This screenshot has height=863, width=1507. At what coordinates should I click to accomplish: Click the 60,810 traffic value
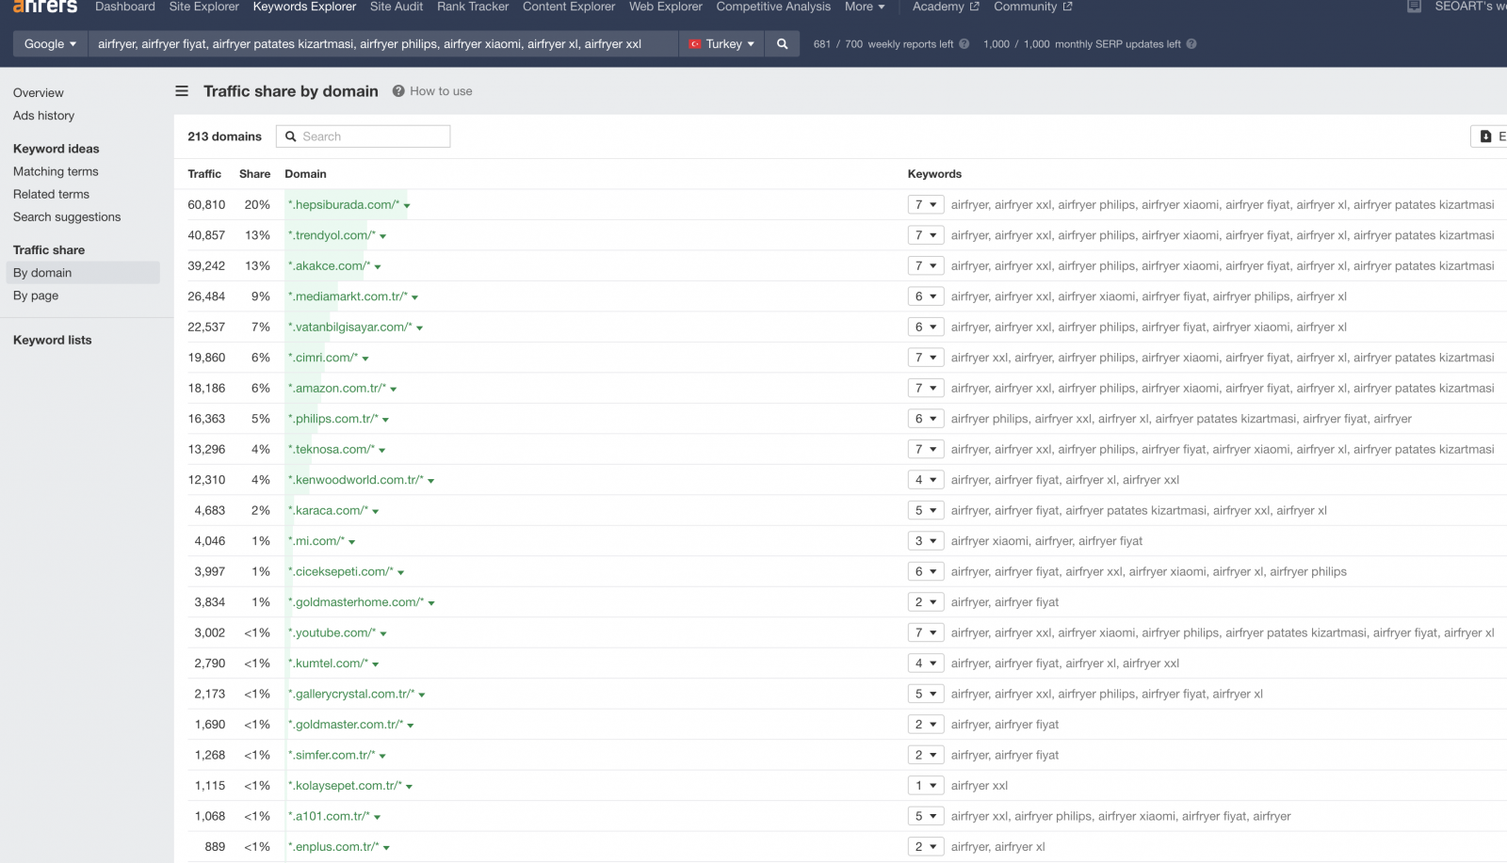click(x=206, y=204)
